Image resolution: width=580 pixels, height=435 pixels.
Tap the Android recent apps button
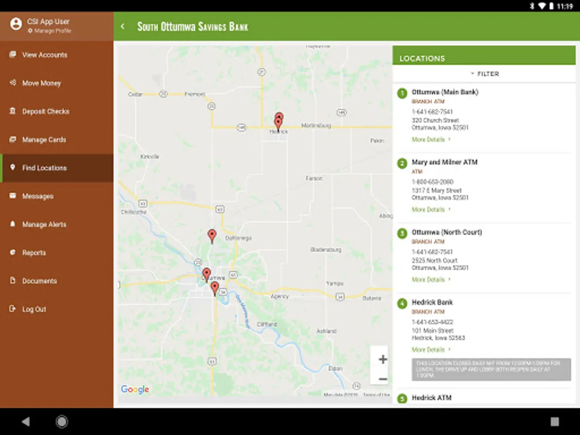(555, 421)
